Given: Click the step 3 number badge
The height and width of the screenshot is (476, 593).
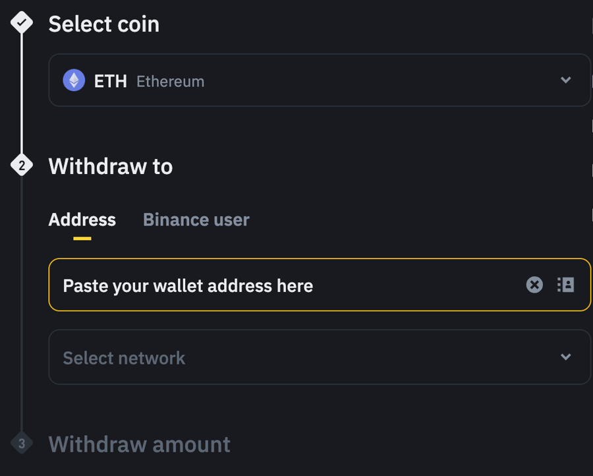Looking at the screenshot, I should pyautogui.click(x=22, y=444).
